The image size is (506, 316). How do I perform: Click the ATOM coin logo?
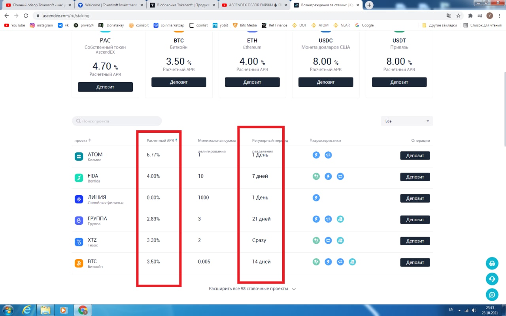(79, 157)
